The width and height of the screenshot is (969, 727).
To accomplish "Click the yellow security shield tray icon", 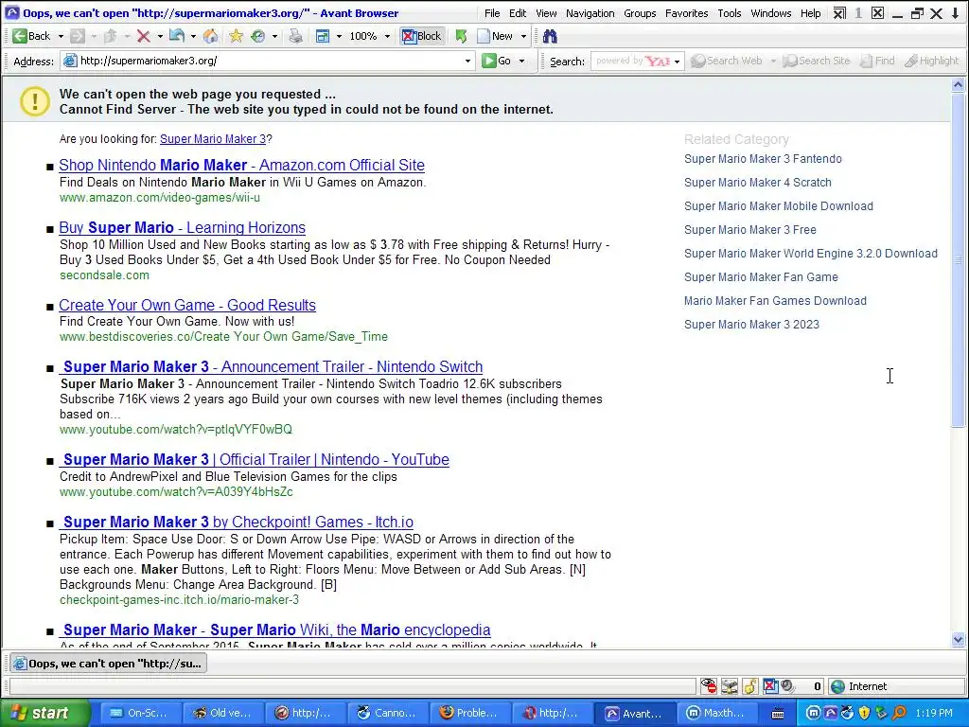I will pos(864,714).
